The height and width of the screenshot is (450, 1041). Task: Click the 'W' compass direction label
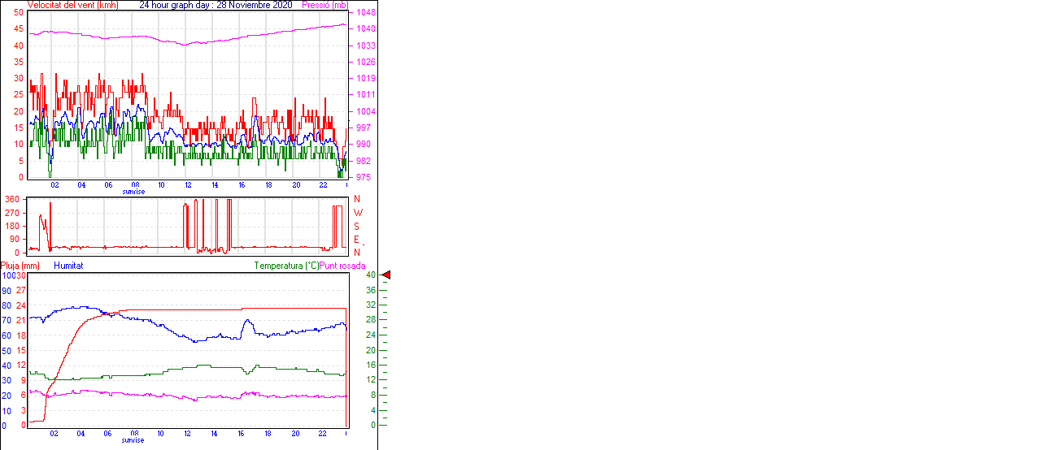pyautogui.click(x=357, y=212)
